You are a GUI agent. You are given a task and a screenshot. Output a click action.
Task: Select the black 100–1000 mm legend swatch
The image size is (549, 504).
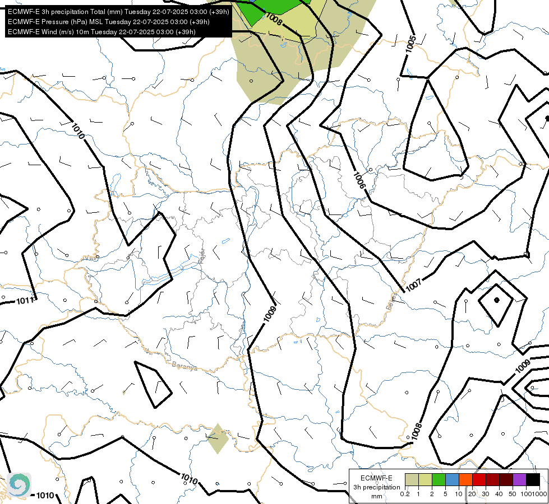tap(533, 479)
